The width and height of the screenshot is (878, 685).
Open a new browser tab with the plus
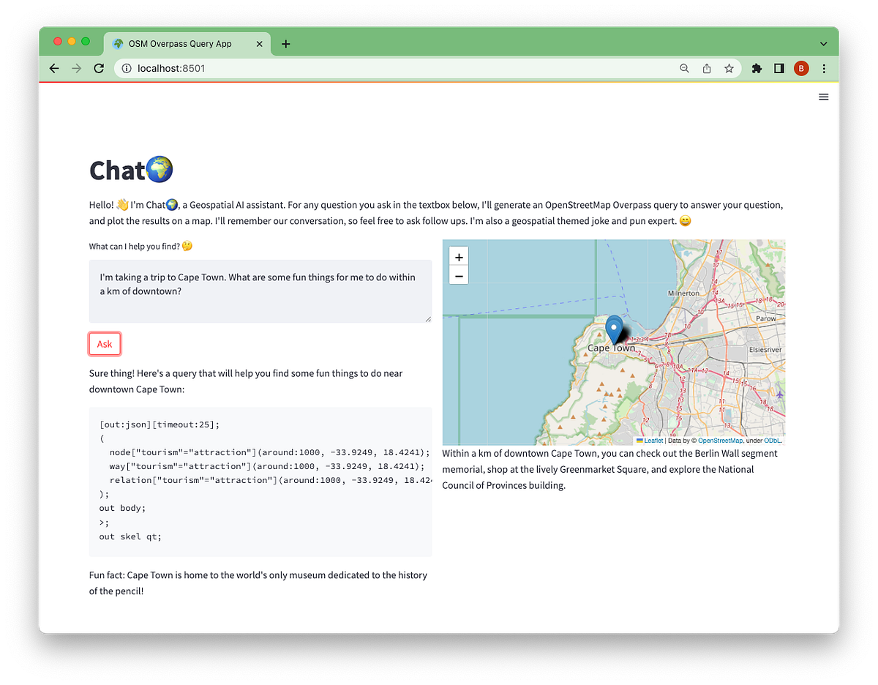tap(285, 43)
